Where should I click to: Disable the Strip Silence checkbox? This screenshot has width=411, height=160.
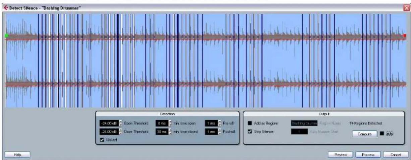coord(249,132)
